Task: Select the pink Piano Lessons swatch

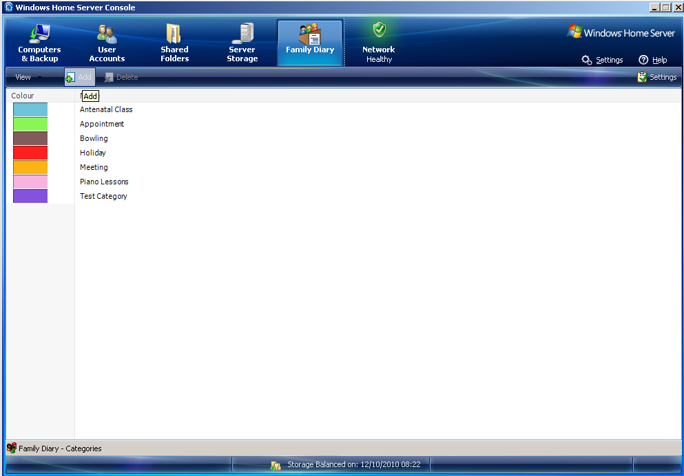Action: pyautogui.click(x=30, y=182)
